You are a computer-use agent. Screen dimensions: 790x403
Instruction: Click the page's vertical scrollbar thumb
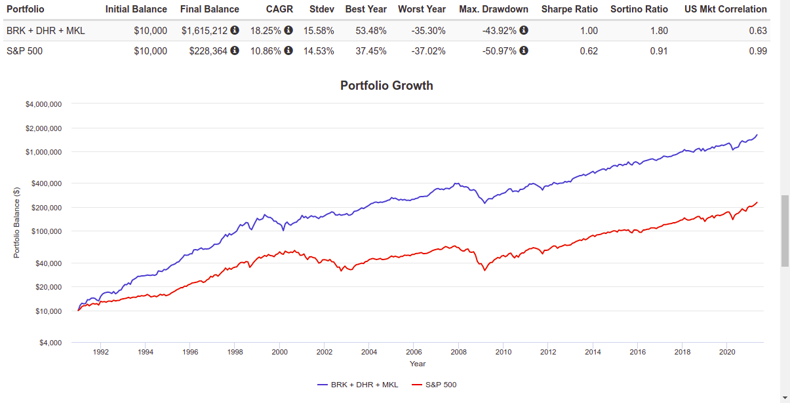(x=785, y=231)
